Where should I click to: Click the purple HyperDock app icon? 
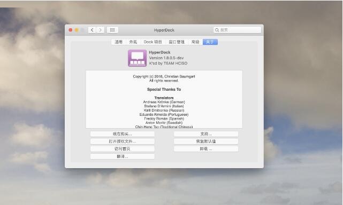[x=137, y=58]
